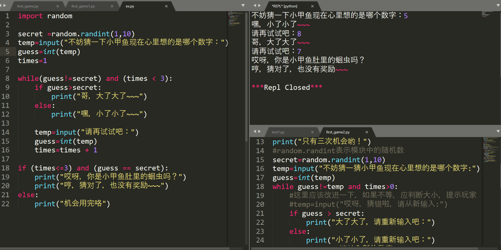Click next-tab arrow in bottom-right pane
The image size is (501, 250).
260,131
